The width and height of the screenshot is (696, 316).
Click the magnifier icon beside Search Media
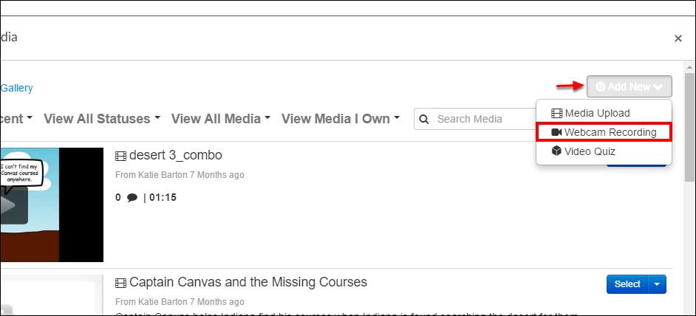pyautogui.click(x=424, y=119)
